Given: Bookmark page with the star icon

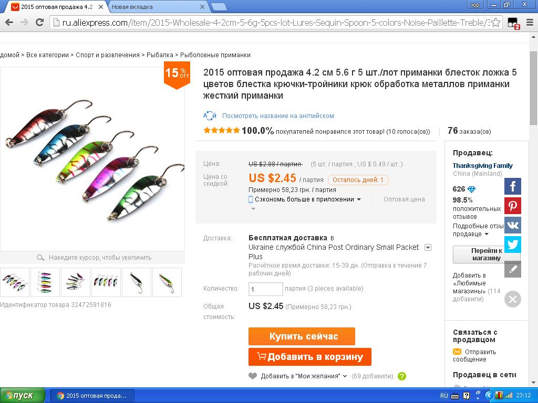Looking at the screenshot, I should pos(496,23).
